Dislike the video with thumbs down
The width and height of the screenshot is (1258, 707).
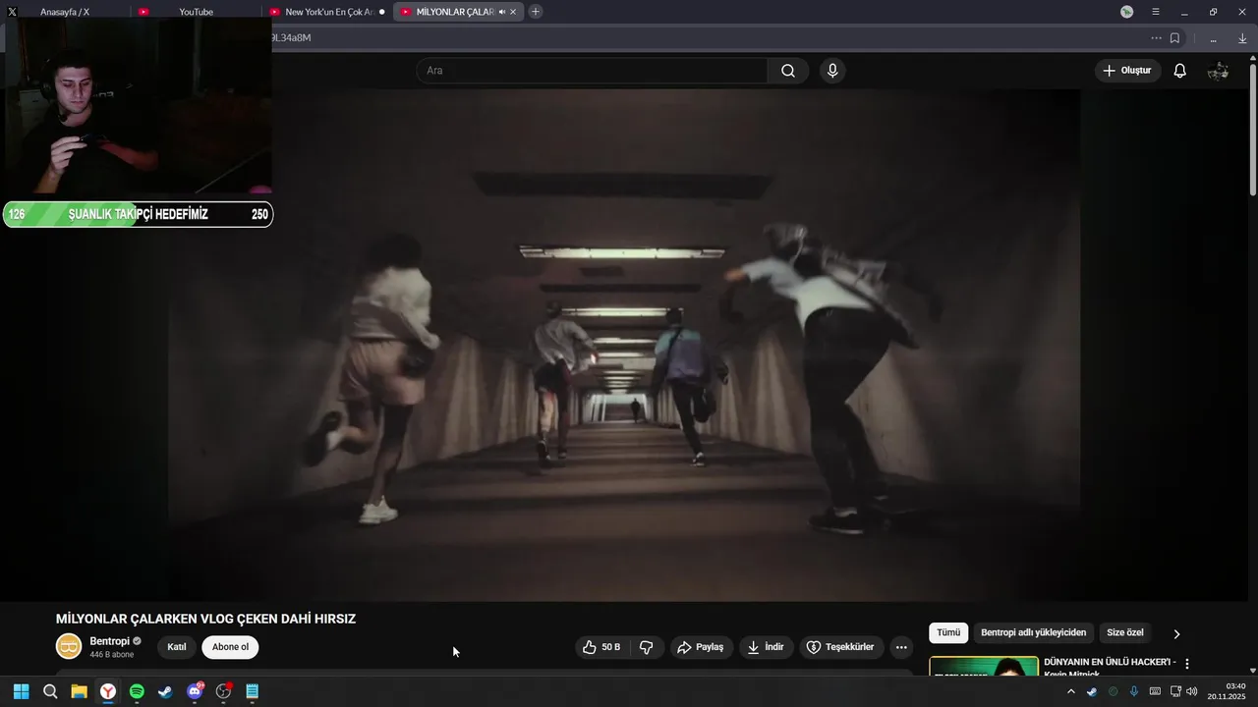click(x=647, y=647)
